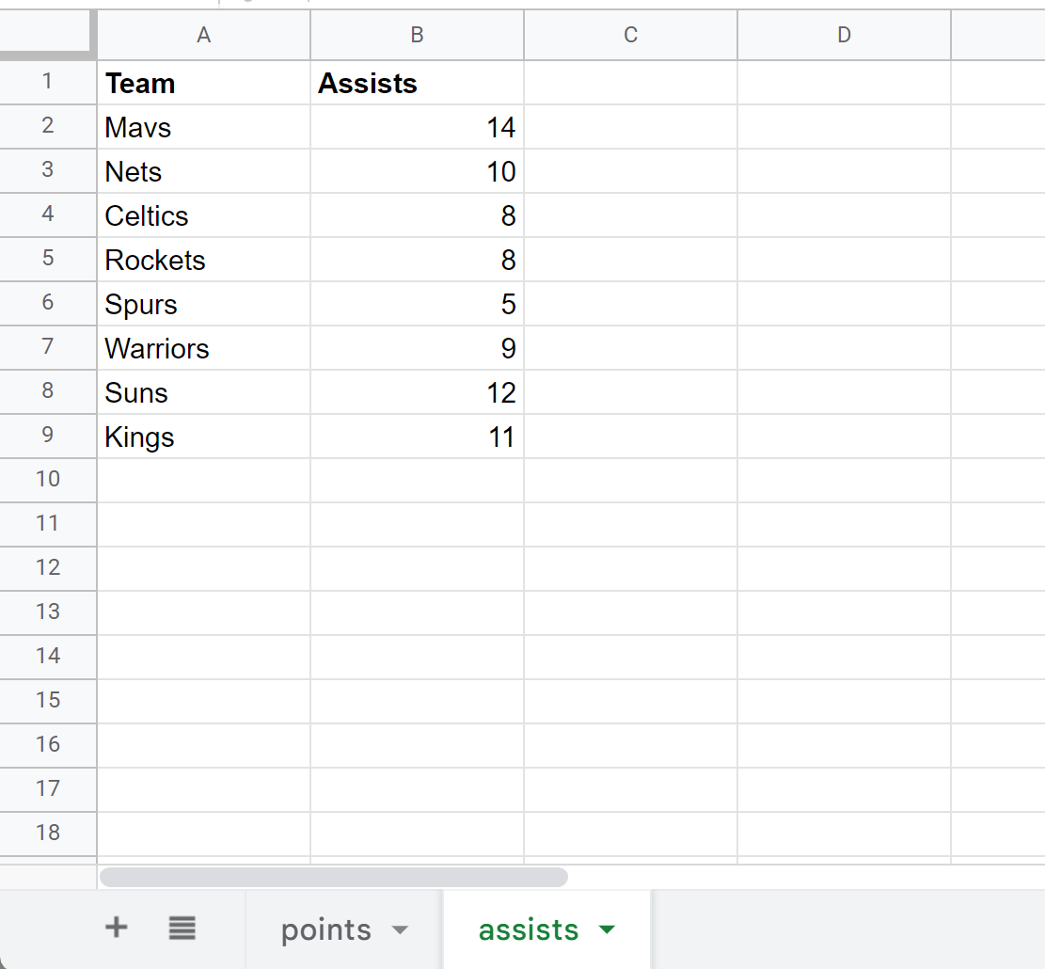Click the select-all corner box
Screen dimensions: 1045x969
pyautogui.click(x=45, y=32)
